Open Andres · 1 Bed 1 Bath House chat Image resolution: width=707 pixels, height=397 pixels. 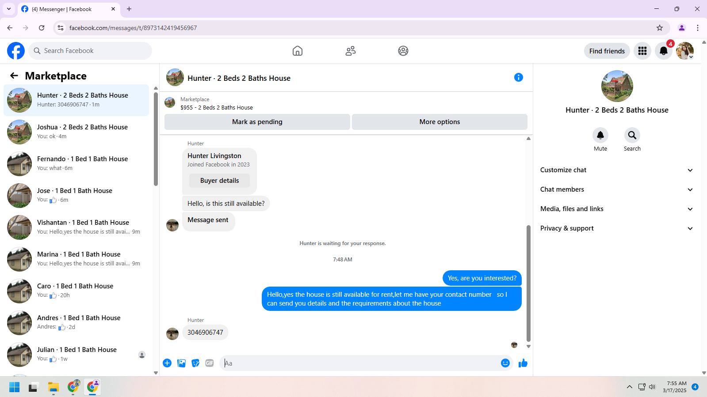(76, 323)
